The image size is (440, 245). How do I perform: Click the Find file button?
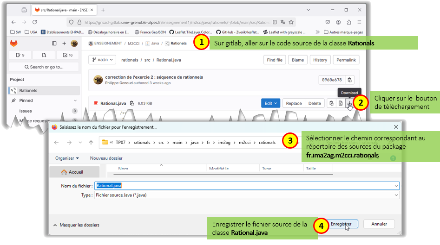click(275, 60)
